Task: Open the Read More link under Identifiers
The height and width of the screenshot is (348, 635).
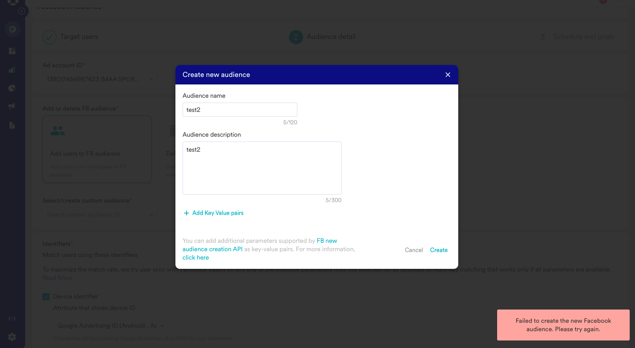Action: click(57, 278)
